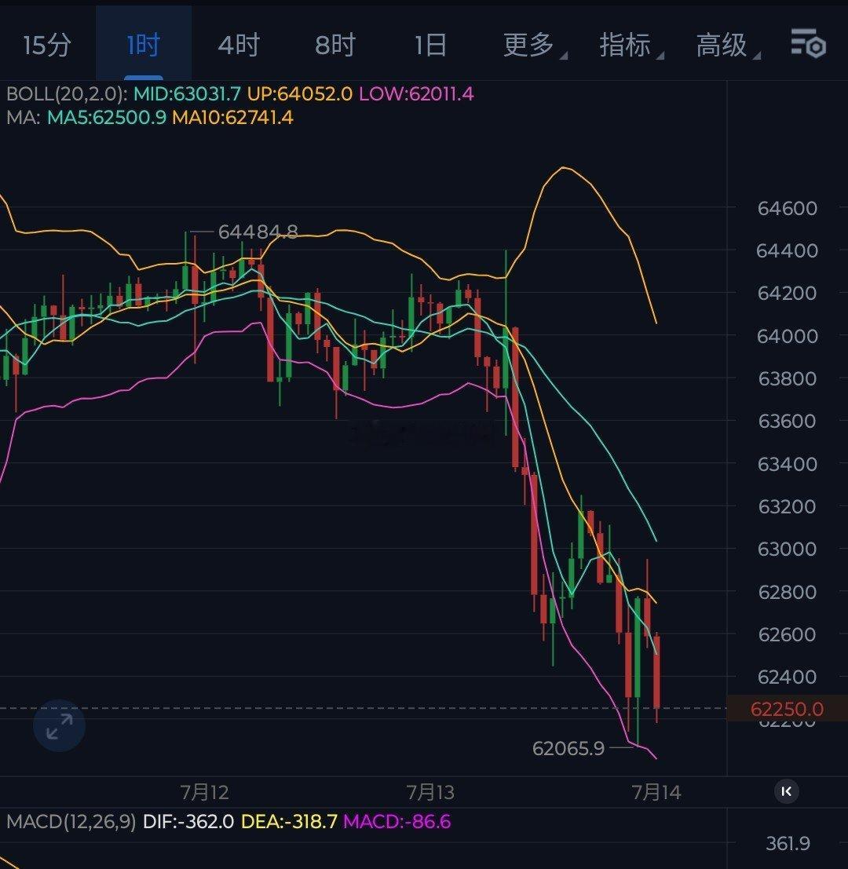Click the 64000 price axis label
The image size is (848, 869).
(x=787, y=336)
